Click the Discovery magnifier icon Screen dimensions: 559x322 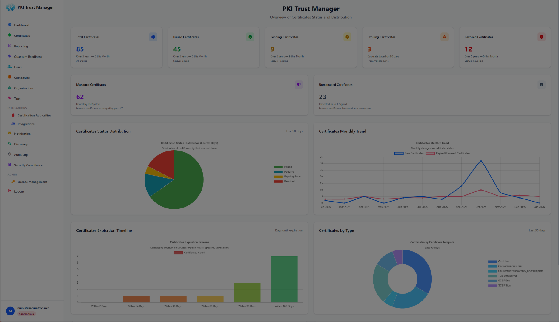coord(10,144)
